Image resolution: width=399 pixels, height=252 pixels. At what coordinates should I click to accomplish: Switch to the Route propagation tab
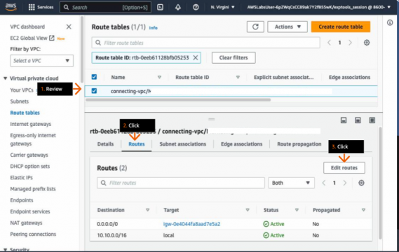tap(299, 144)
